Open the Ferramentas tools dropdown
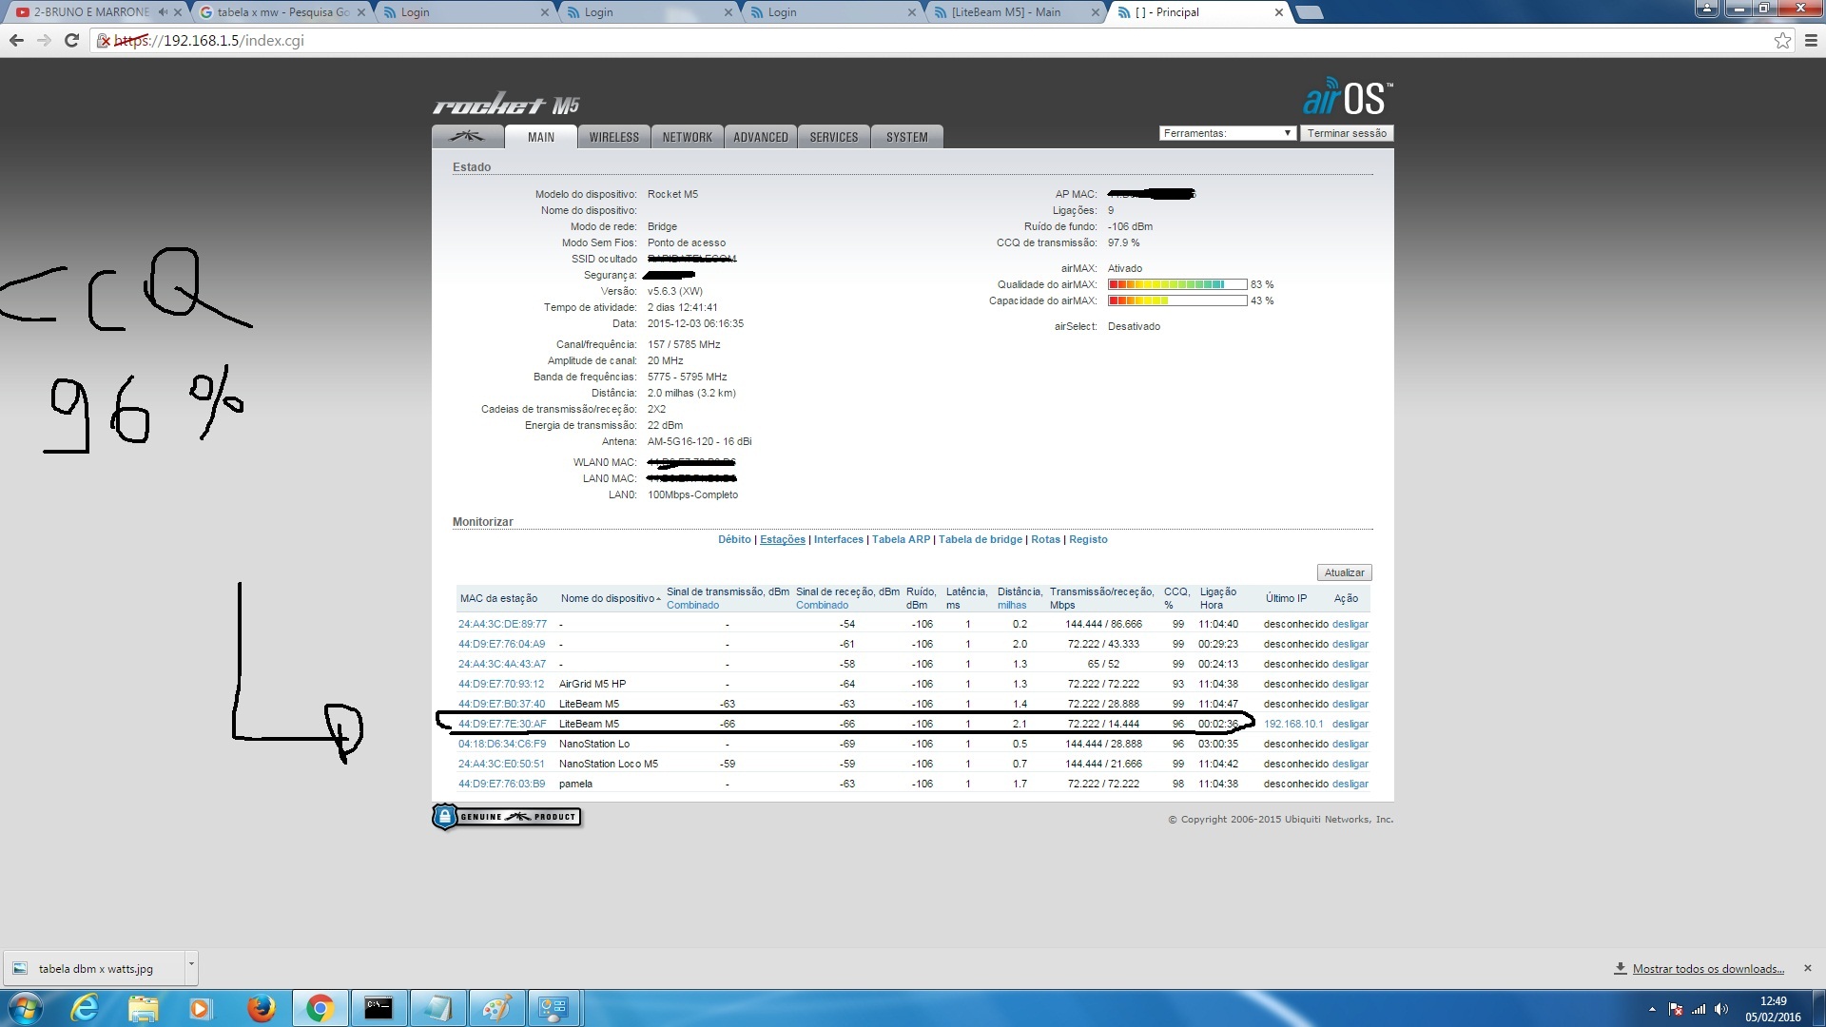 tap(1227, 133)
